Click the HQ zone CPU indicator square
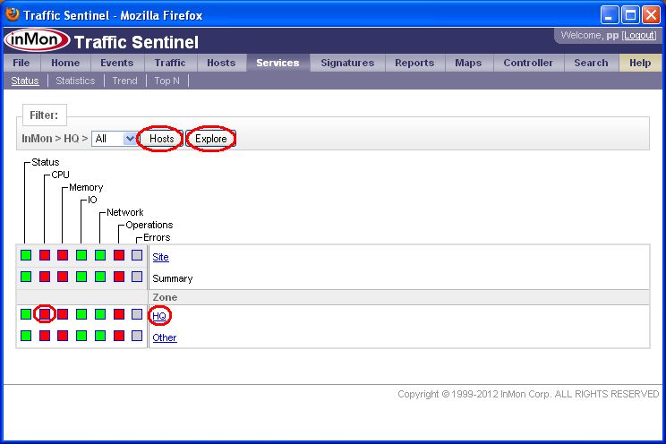This screenshot has height=444, width=666. pos(45,314)
